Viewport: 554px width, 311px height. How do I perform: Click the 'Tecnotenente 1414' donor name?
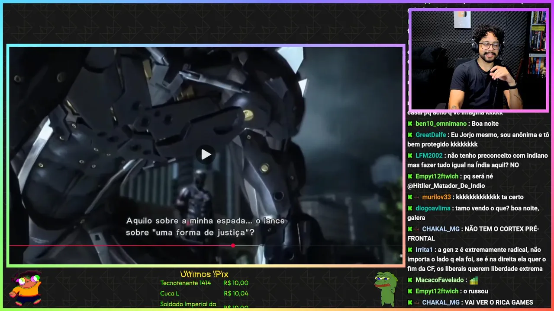coord(185,283)
